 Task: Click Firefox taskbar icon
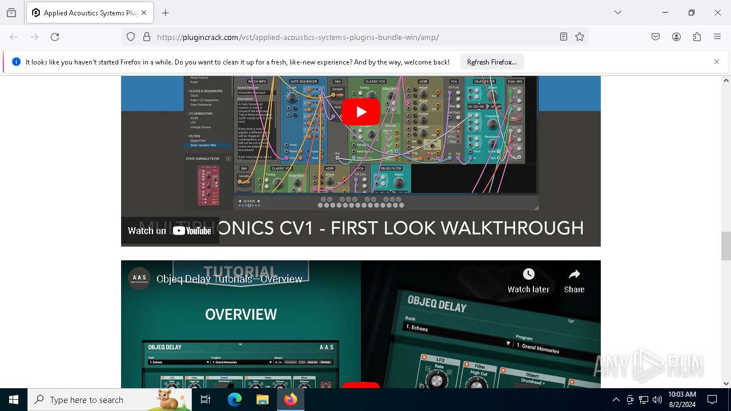tap(291, 400)
